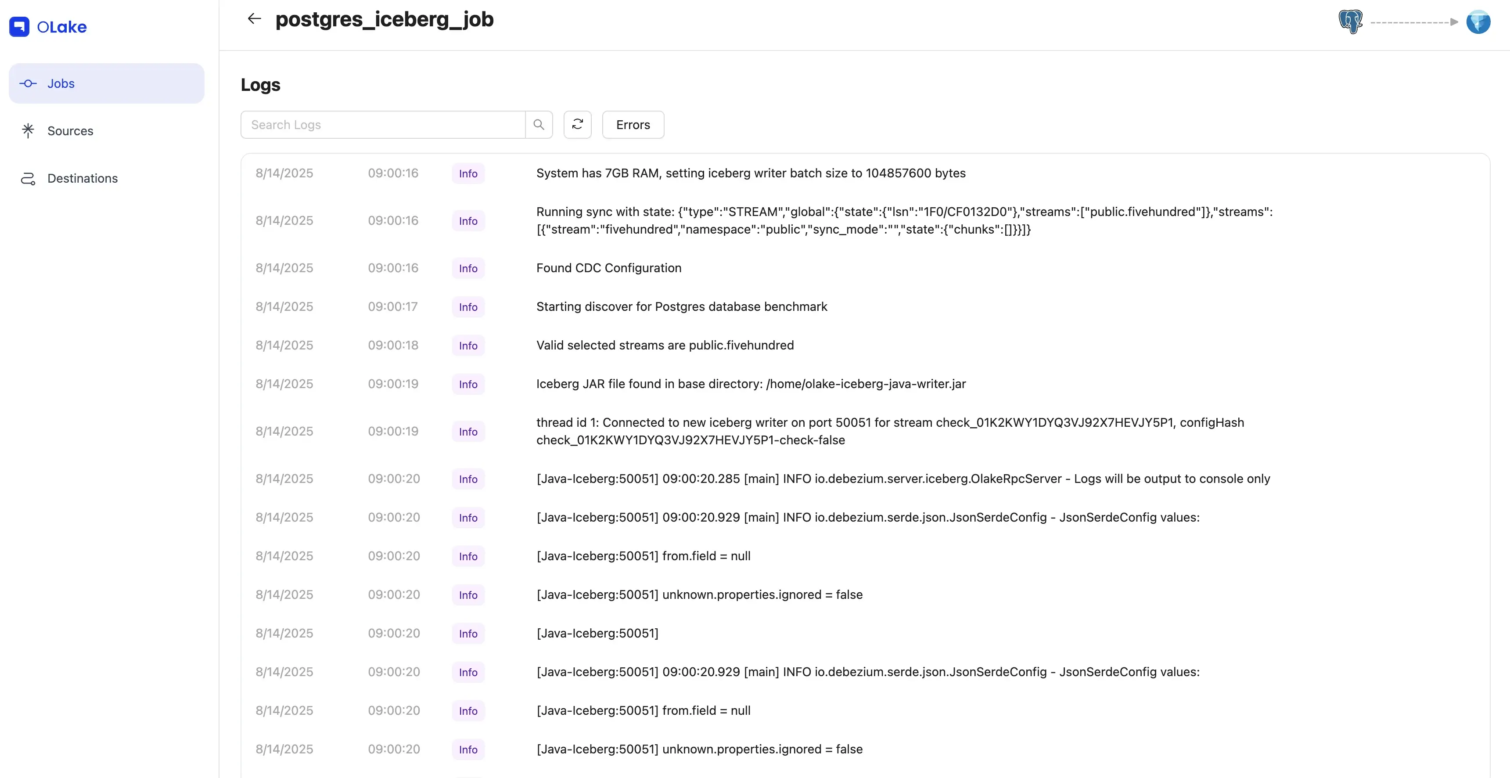Click the OLake brand text
1510x778 pixels.
click(61, 27)
